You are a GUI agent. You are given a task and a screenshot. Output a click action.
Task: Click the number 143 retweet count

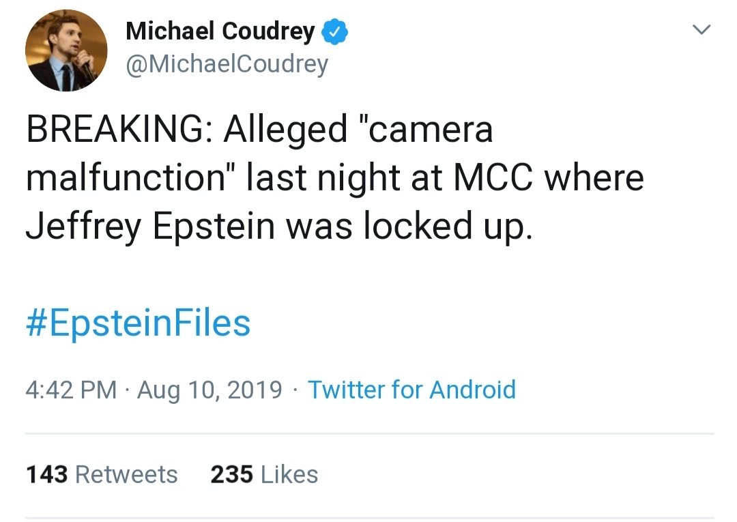(47, 474)
